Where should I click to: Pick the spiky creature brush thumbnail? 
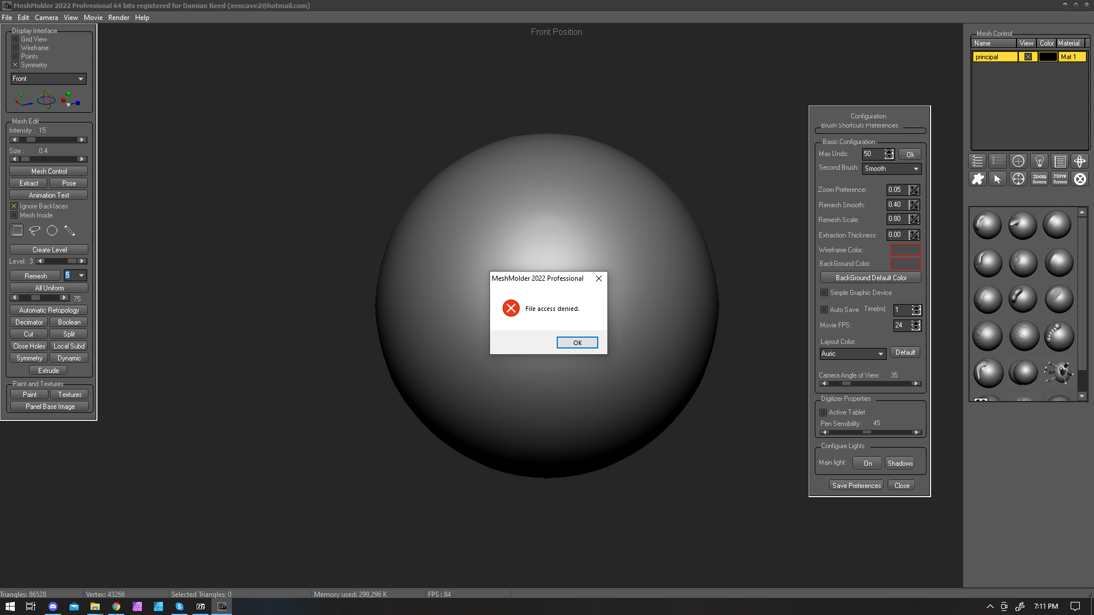point(1059,372)
